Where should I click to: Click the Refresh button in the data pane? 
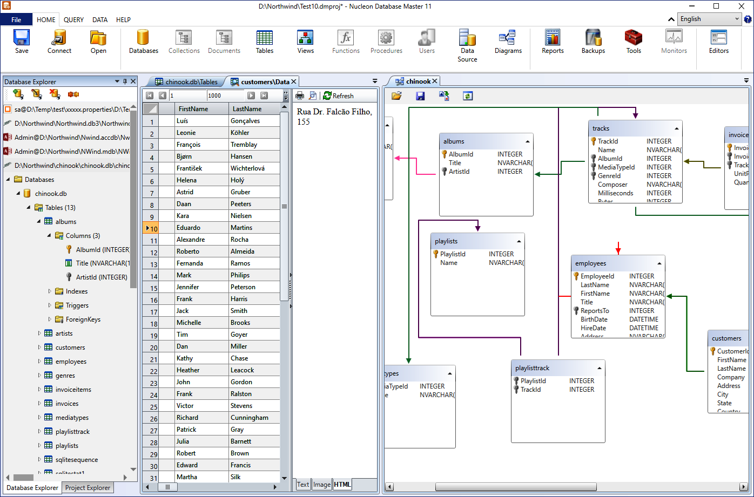click(339, 96)
